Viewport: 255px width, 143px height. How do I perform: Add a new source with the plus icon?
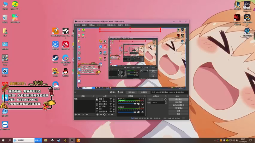(97, 115)
